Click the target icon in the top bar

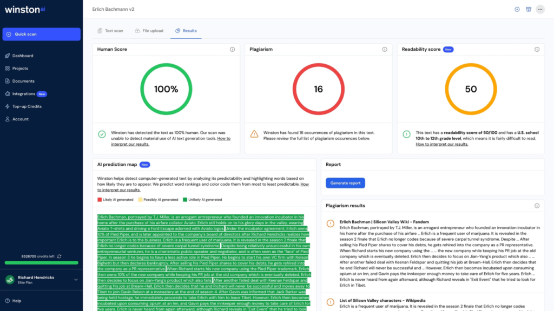tap(516, 9)
